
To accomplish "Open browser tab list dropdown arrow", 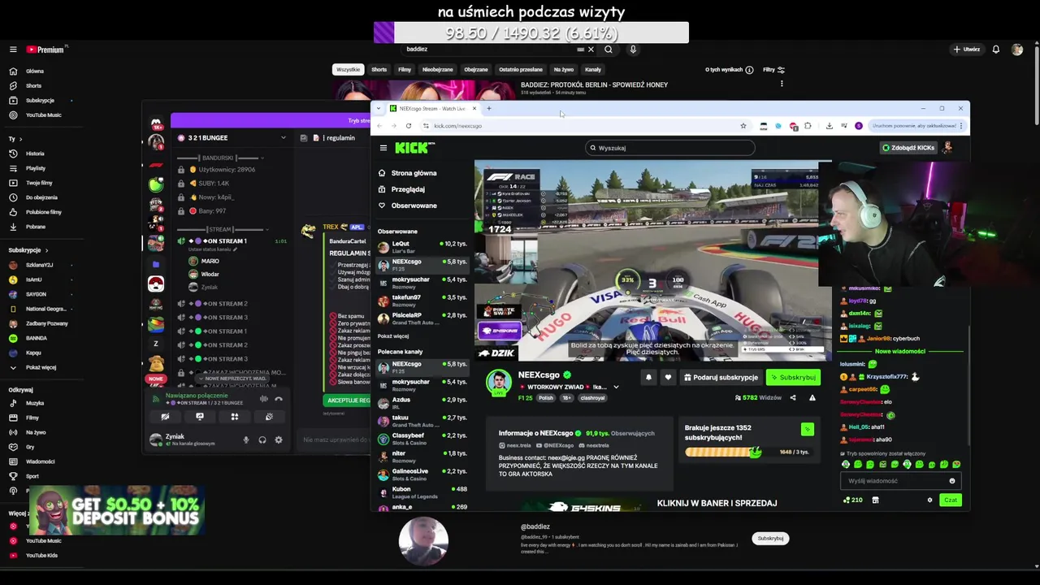I will (379, 109).
